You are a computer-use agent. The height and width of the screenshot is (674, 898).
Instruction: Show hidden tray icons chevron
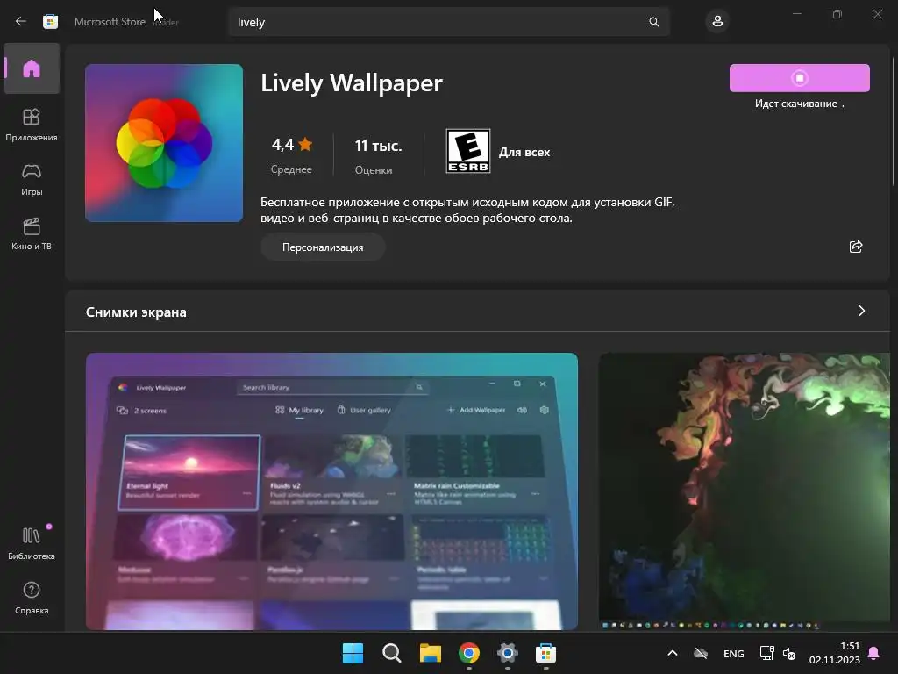click(x=673, y=653)
